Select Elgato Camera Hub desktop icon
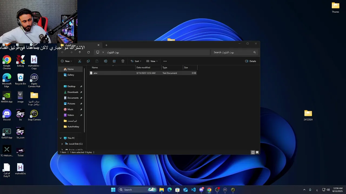Viewport: 346px width, 194px height. pos(34,81)
